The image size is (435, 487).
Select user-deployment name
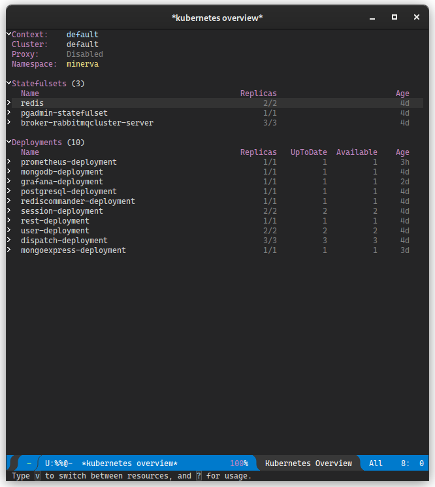pos(56,231)
